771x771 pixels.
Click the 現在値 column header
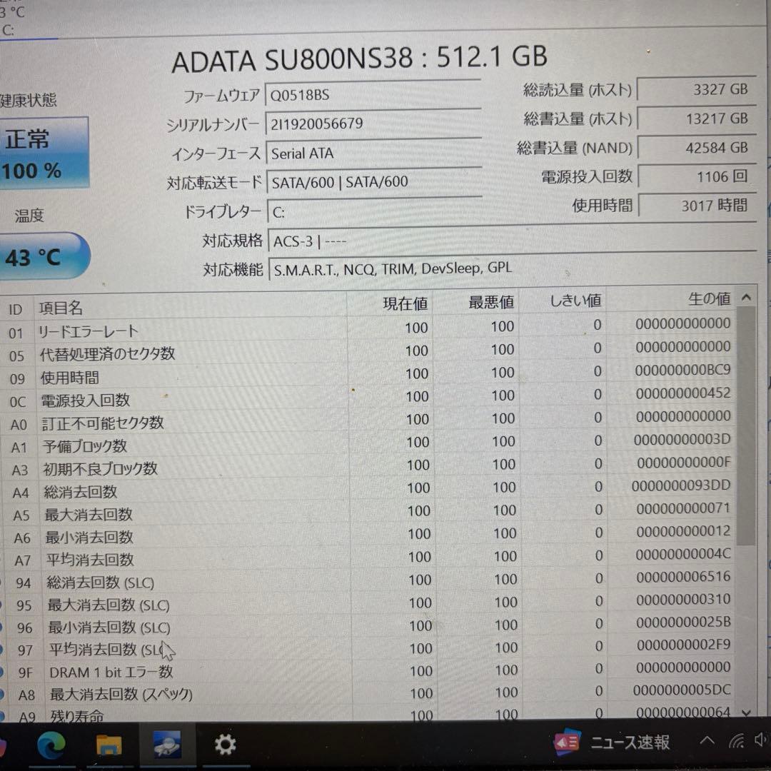[x=390, y=303]
